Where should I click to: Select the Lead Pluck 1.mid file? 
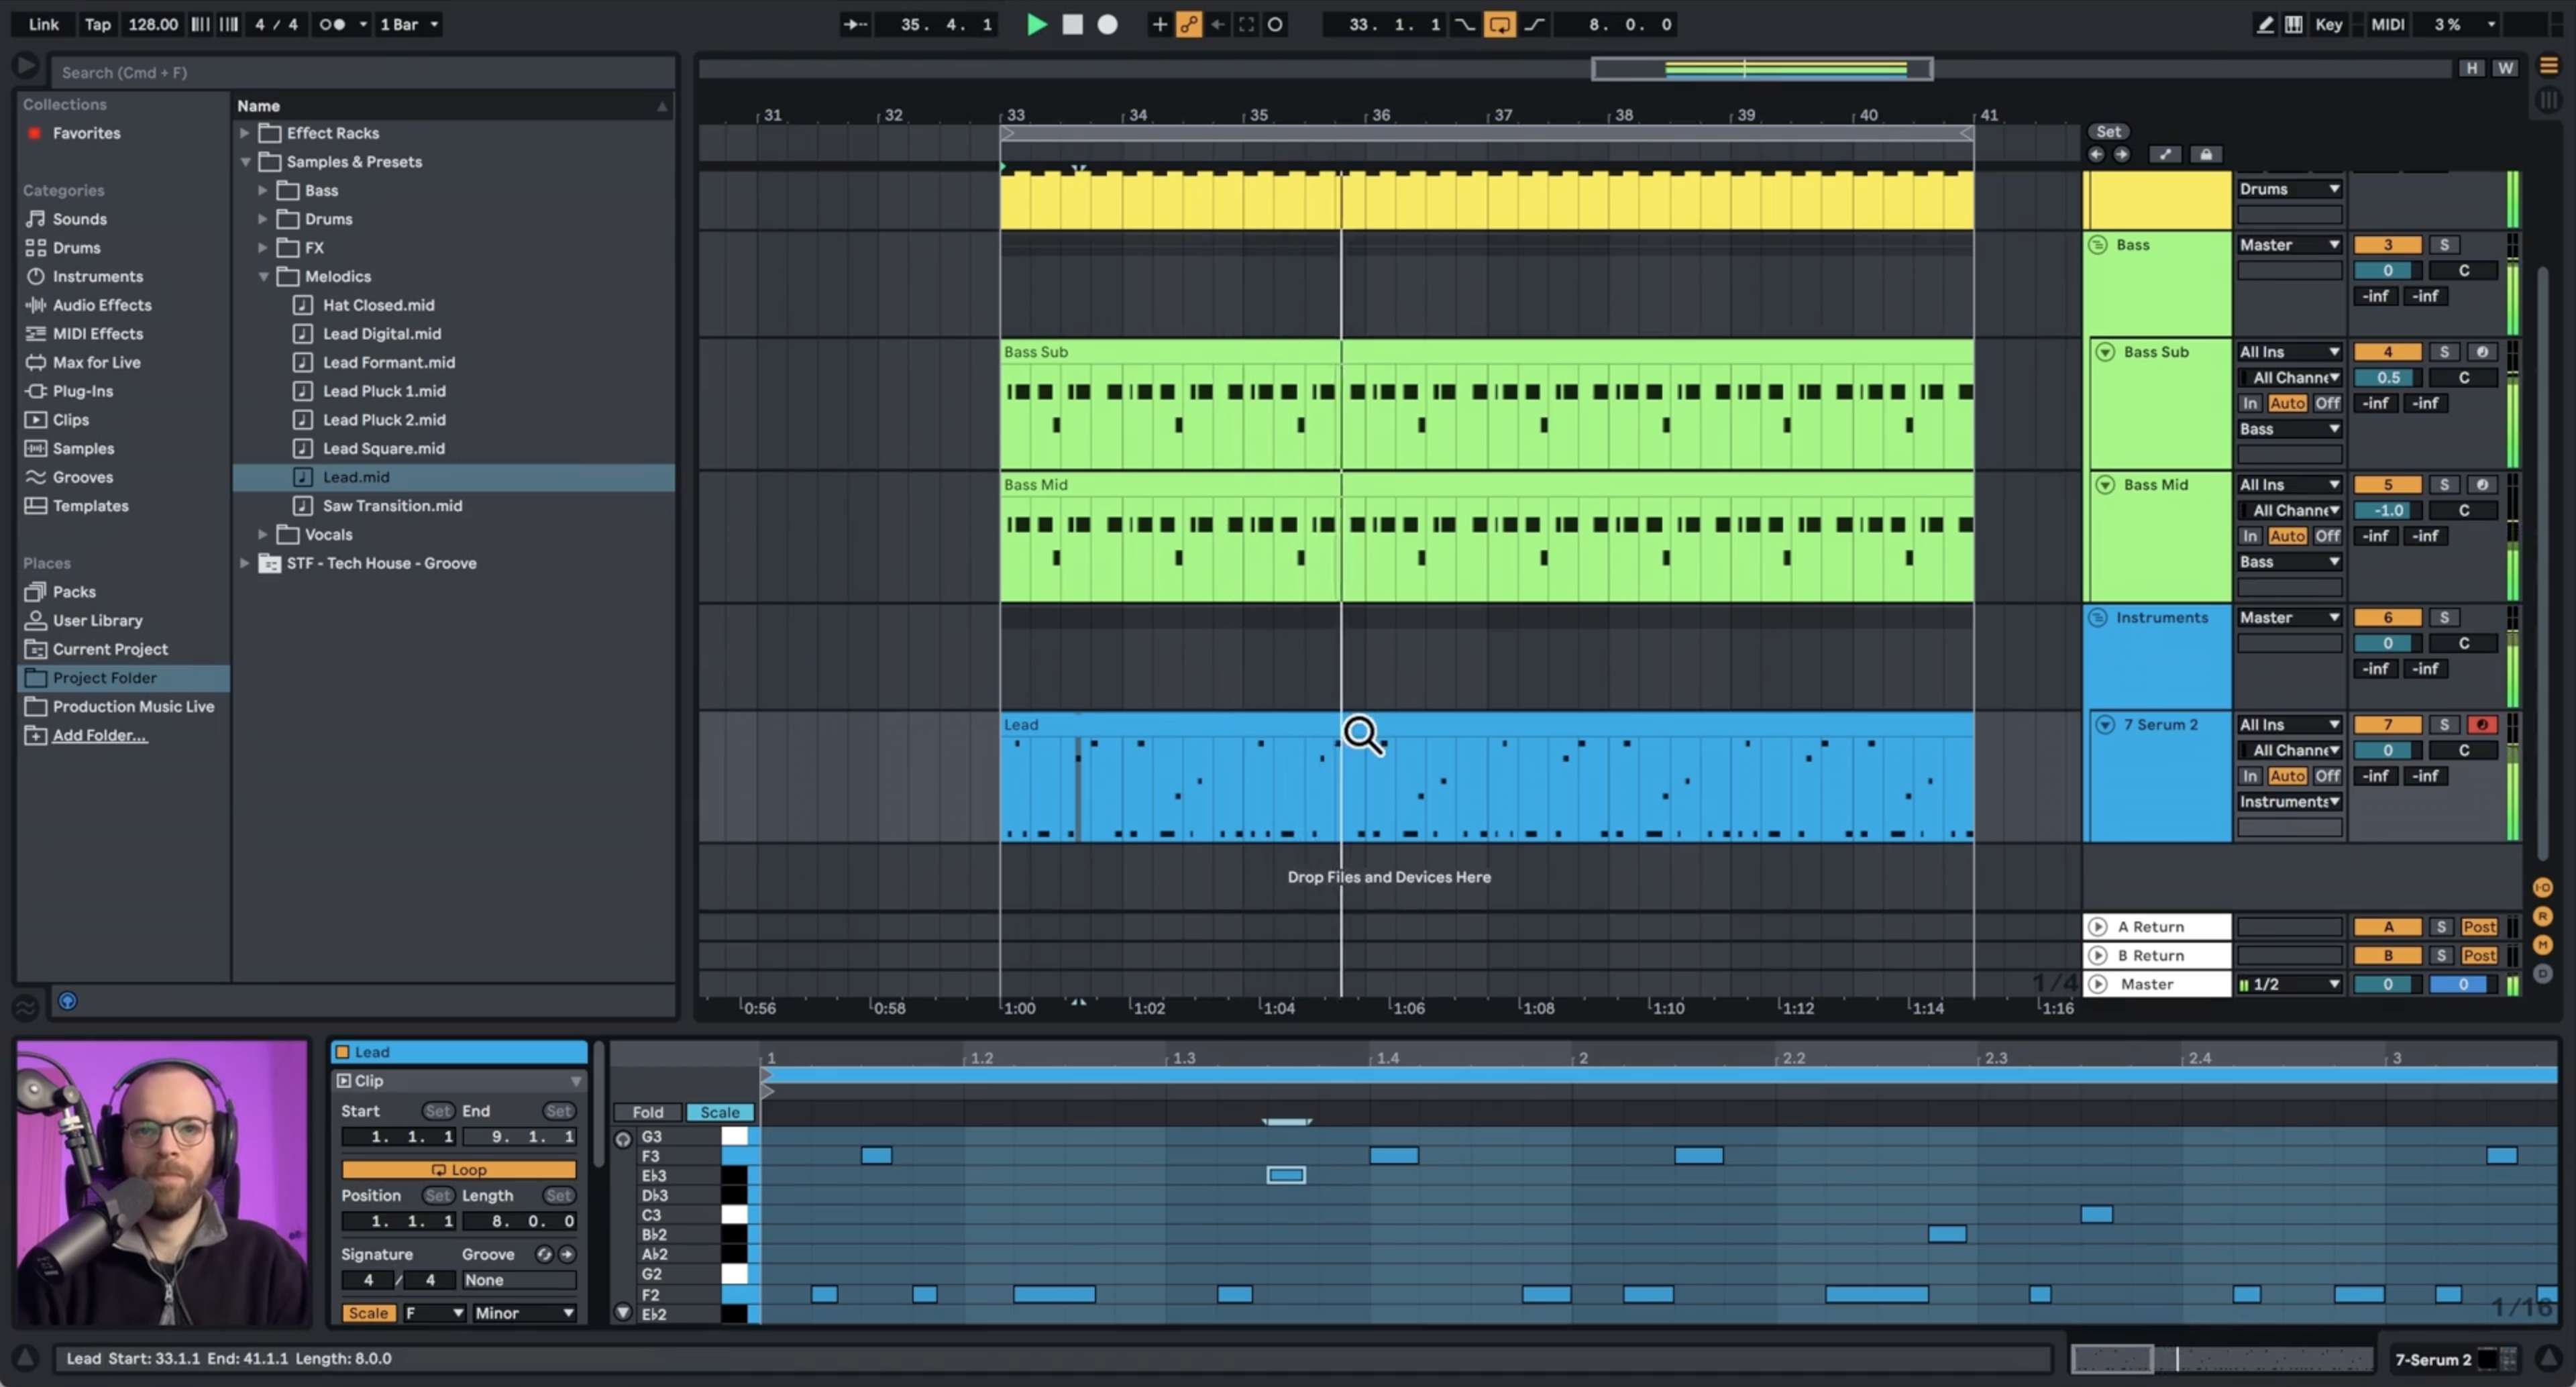pos(384,391)
